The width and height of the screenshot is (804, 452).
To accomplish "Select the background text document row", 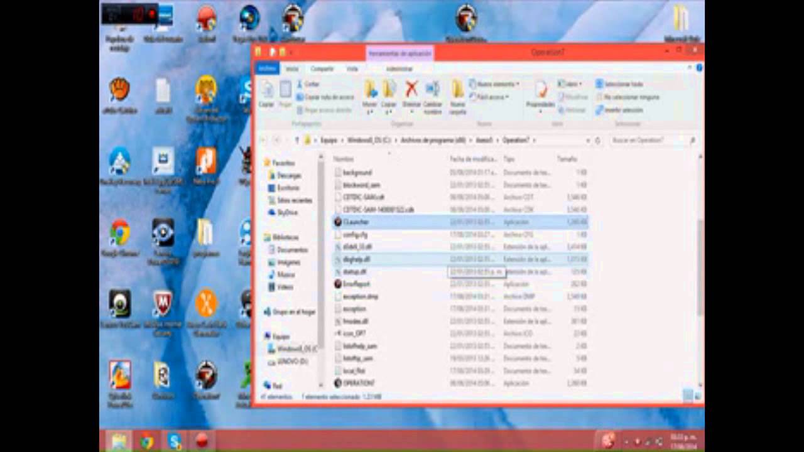I will coord(460,172).
